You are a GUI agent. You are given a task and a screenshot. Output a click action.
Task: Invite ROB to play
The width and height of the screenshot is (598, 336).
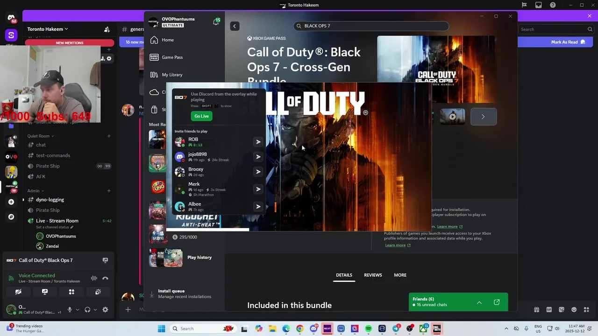[258, 142]
